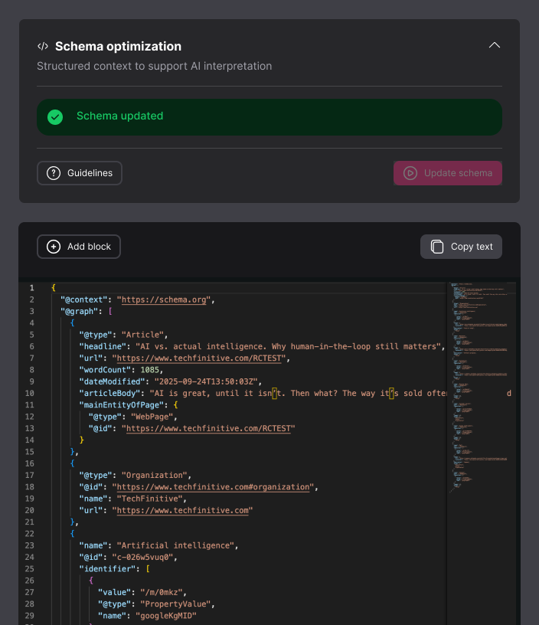Open the https://schema.org context link
539x625 pixels.
coord(164,299)
